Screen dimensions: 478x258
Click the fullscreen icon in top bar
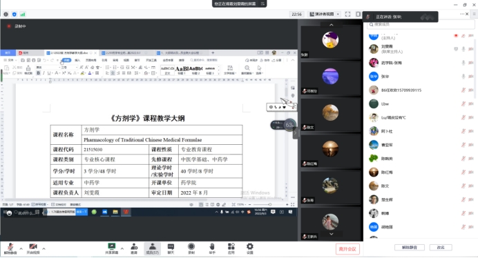pos(347,14)
